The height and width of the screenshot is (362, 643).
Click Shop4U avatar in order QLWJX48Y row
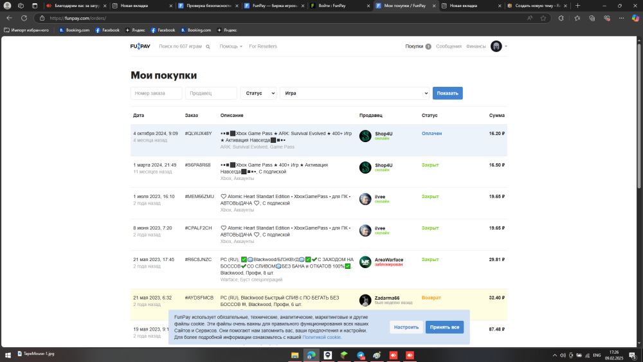tap(365, 136)
